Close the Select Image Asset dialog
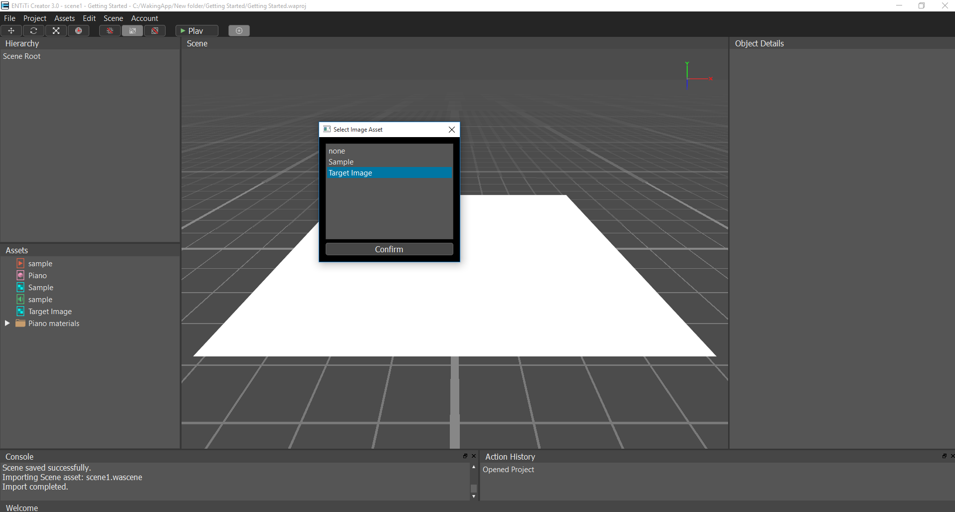955x512 pixels. (x=452, y=130)
